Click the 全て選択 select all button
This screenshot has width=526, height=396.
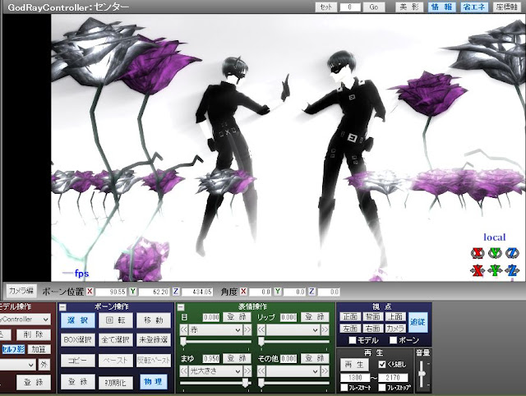(115, 340)
